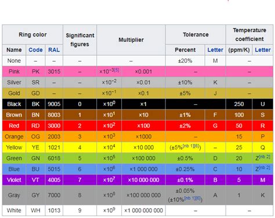Click the 'Brown' color name cell

point(14,115)
